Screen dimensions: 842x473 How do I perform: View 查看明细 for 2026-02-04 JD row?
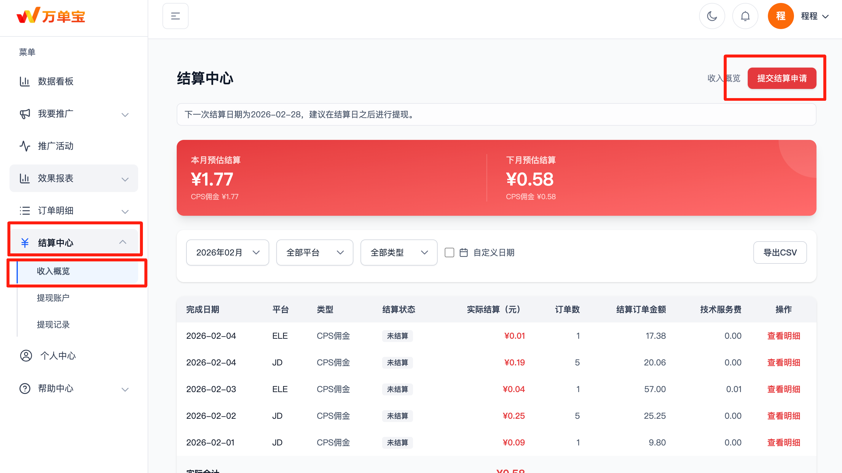tap(784, 362)
